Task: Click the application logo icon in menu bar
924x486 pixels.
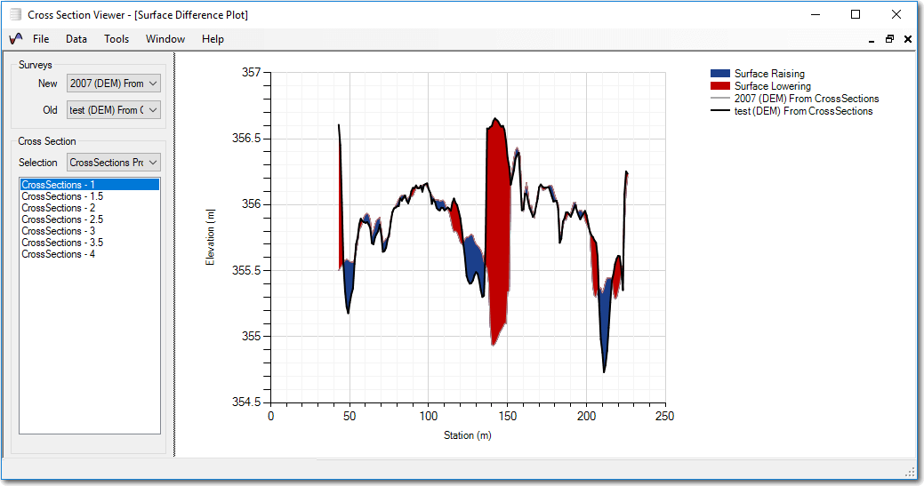Action: pos(16,39)
